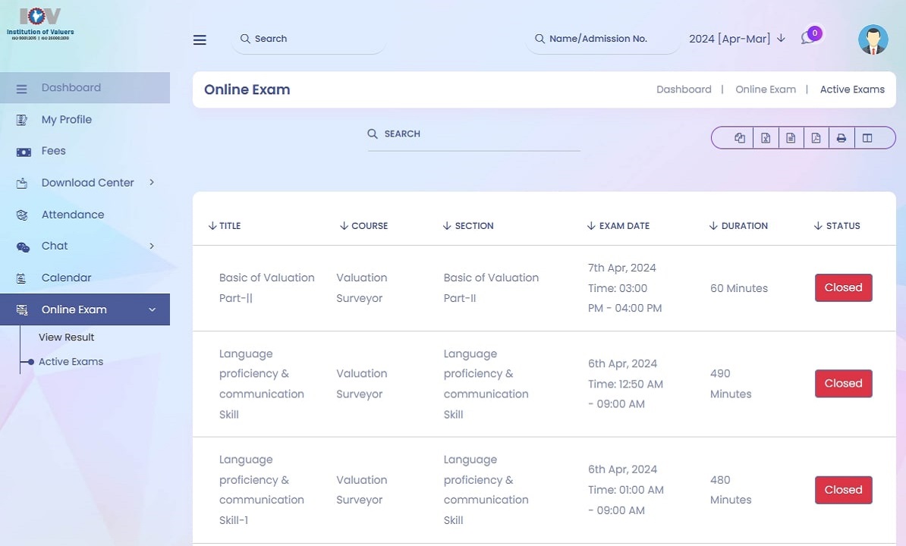Click the Online Exam sidebar icon
This screenshot has width=906, height=546.
click(22, 310)
